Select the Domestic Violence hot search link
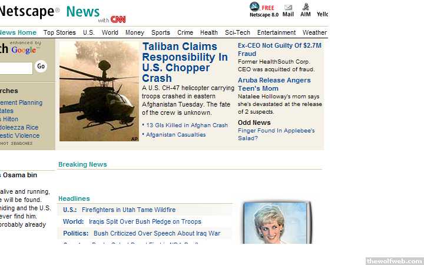This screenshot has width=424, height=265. click(x=20, y=135)
